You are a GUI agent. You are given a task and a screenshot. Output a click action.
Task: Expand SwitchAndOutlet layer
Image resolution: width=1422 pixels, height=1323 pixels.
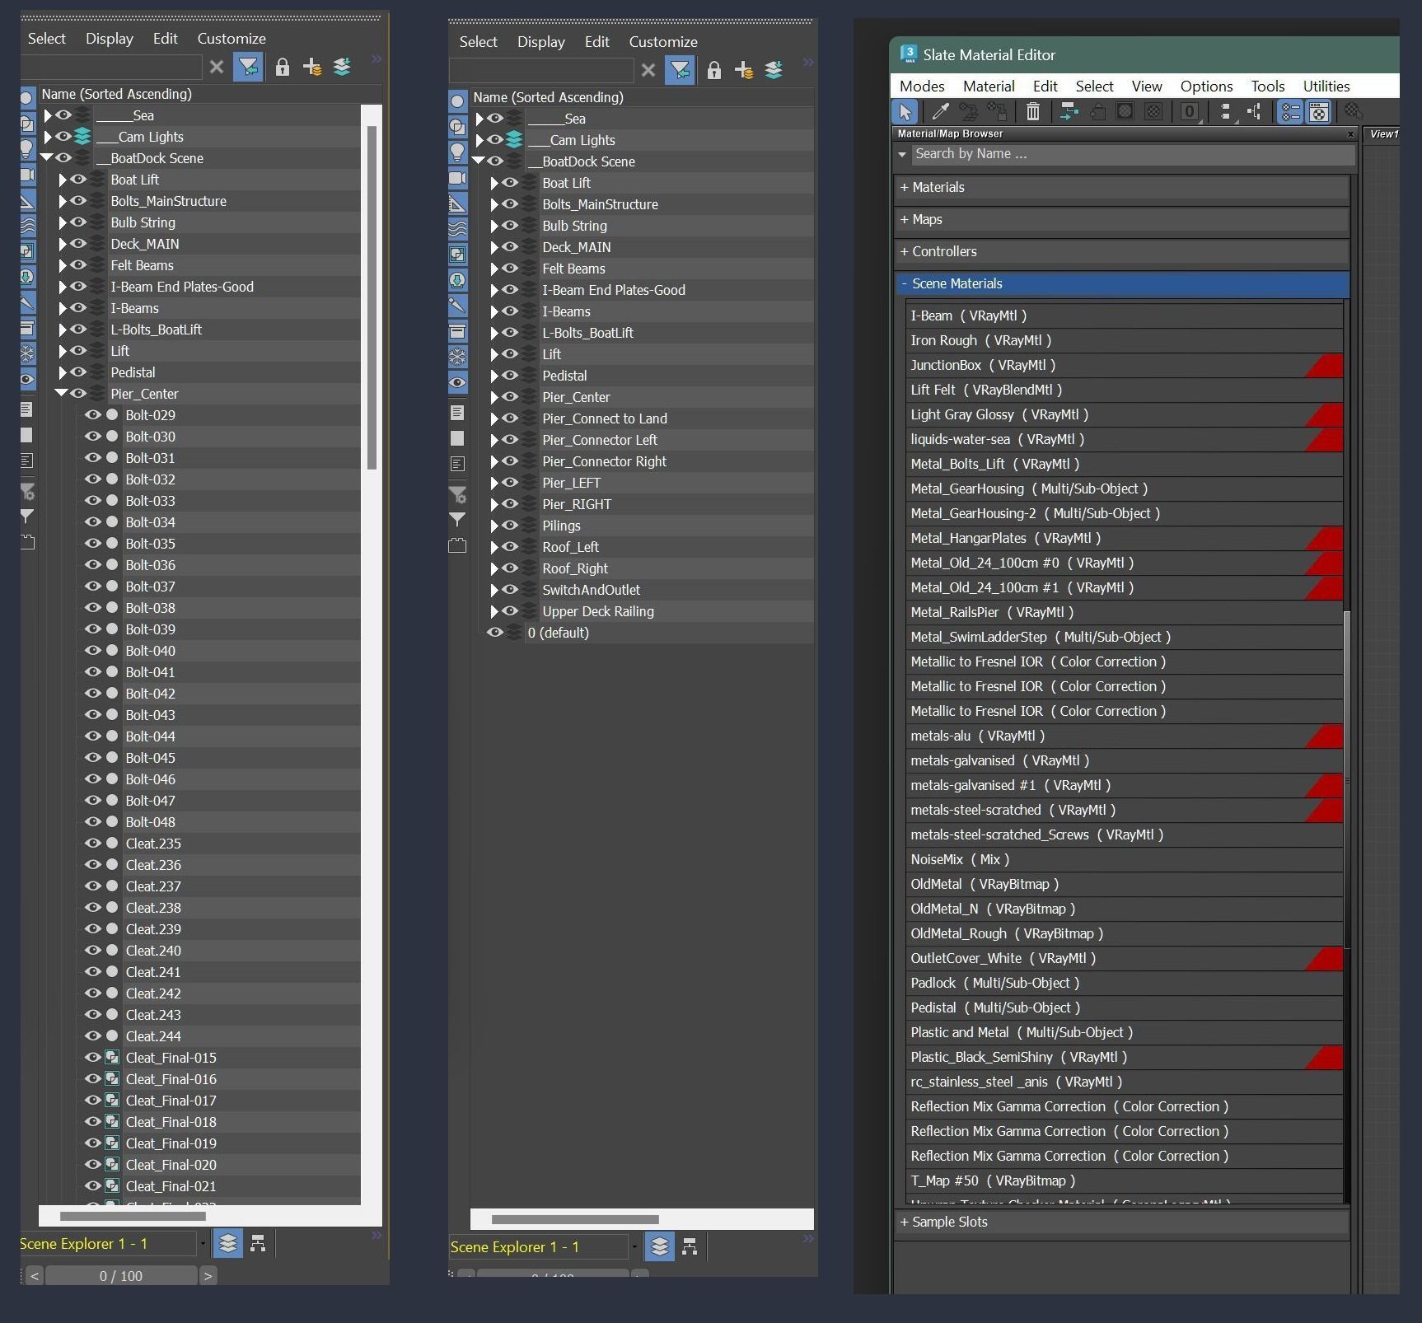pyautogui.click(x=494, y=590)
